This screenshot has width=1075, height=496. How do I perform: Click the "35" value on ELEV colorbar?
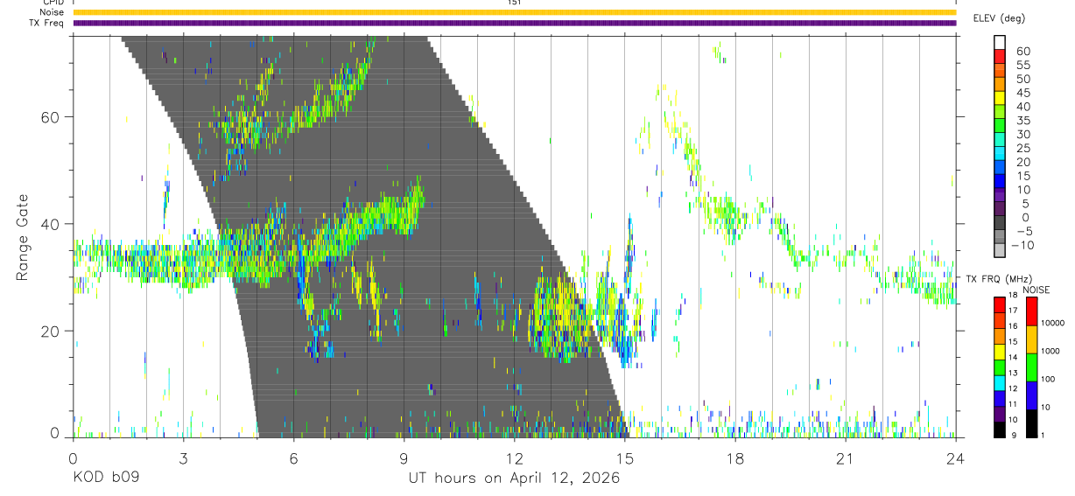[1022, 121]
